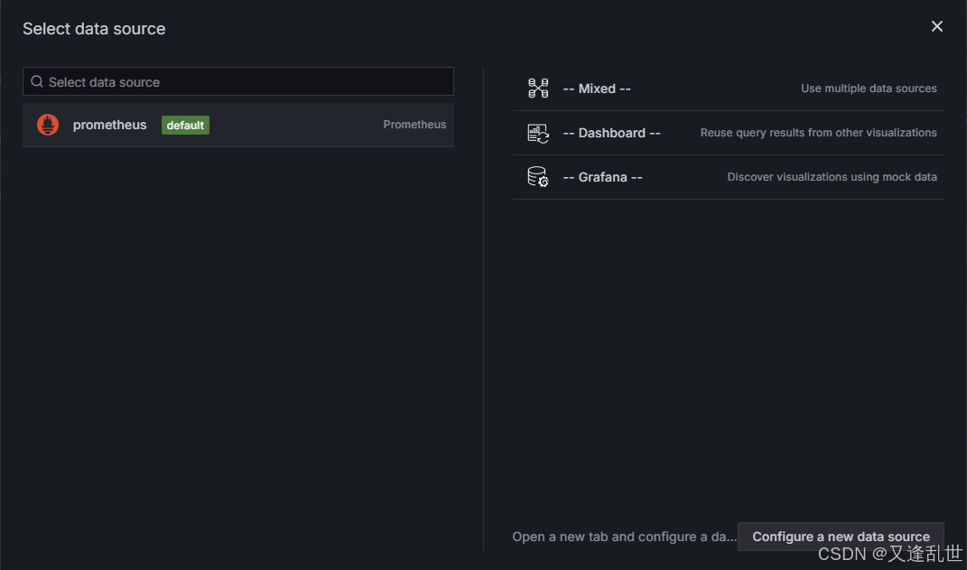967x570 pixels.
Task: Click the magnifier search icon
Action: [37, 81]
